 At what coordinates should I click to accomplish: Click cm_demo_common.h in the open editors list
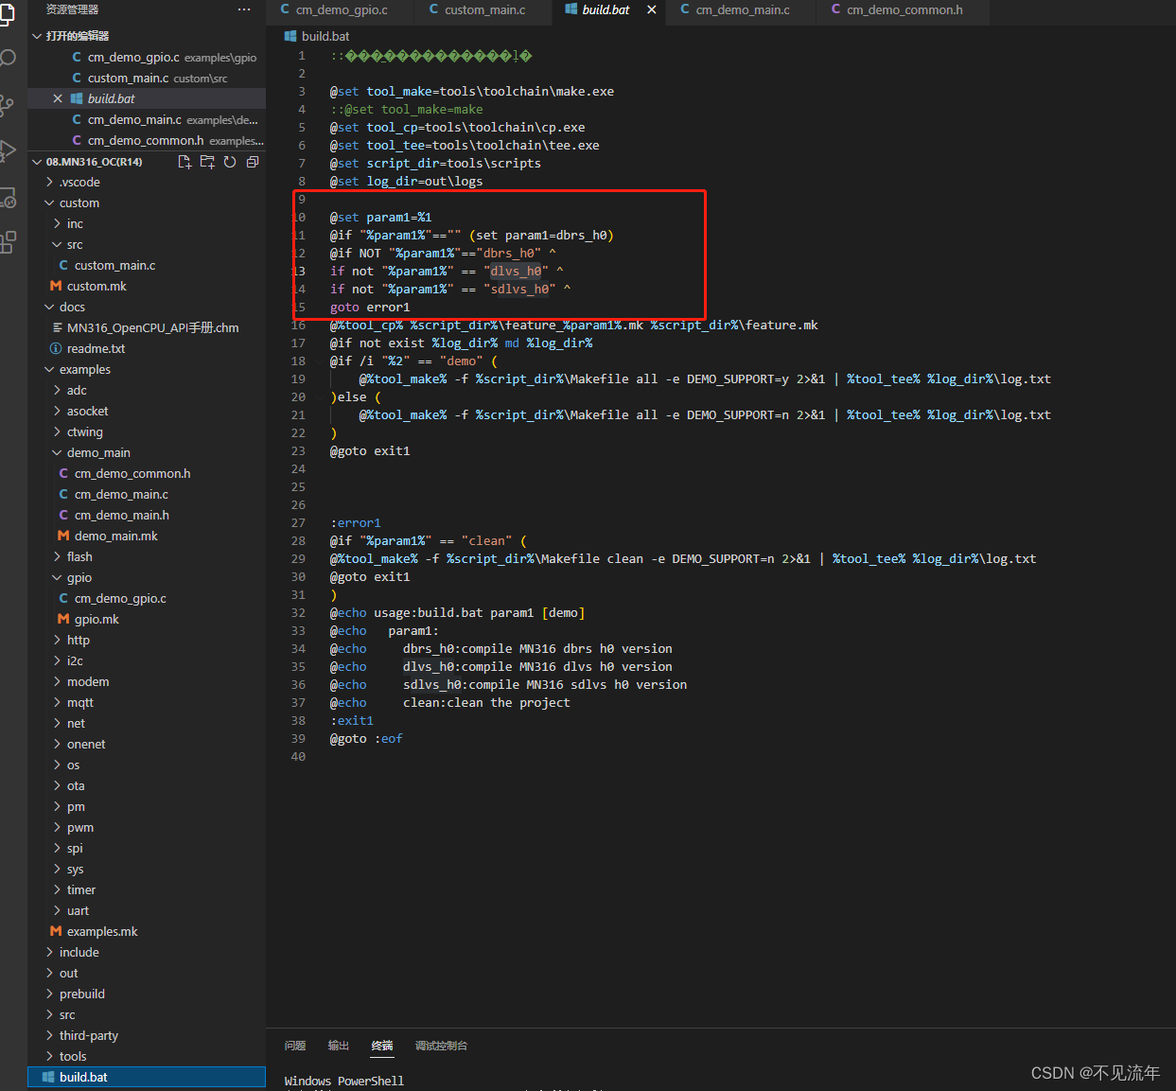(x=147, y=140)
